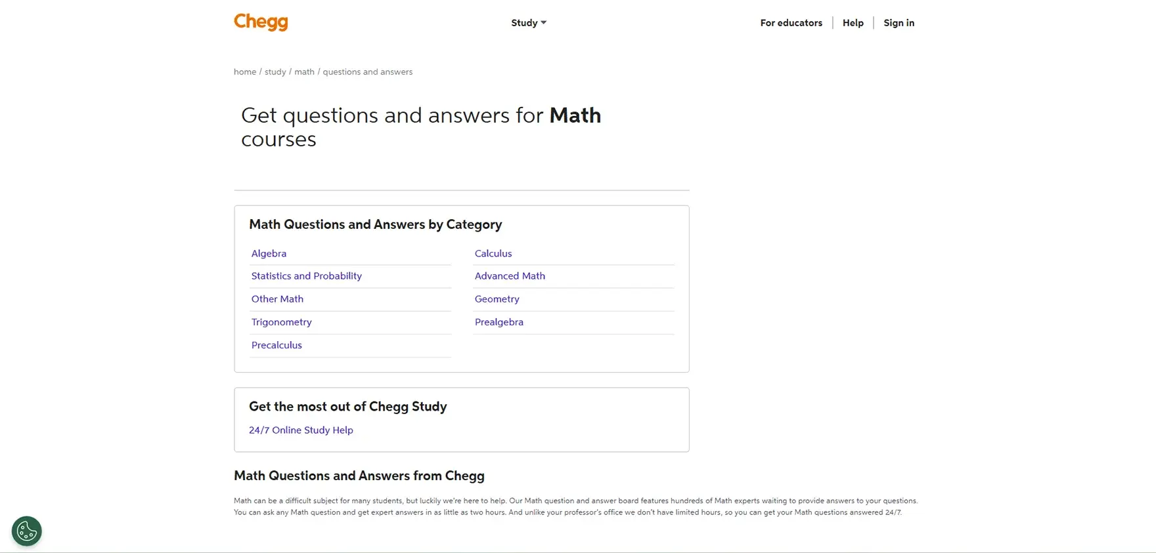The height and width of the screenshot is (553, 1156).
Task: Open the Study dropdown menu
Action: tap(524, 22)
